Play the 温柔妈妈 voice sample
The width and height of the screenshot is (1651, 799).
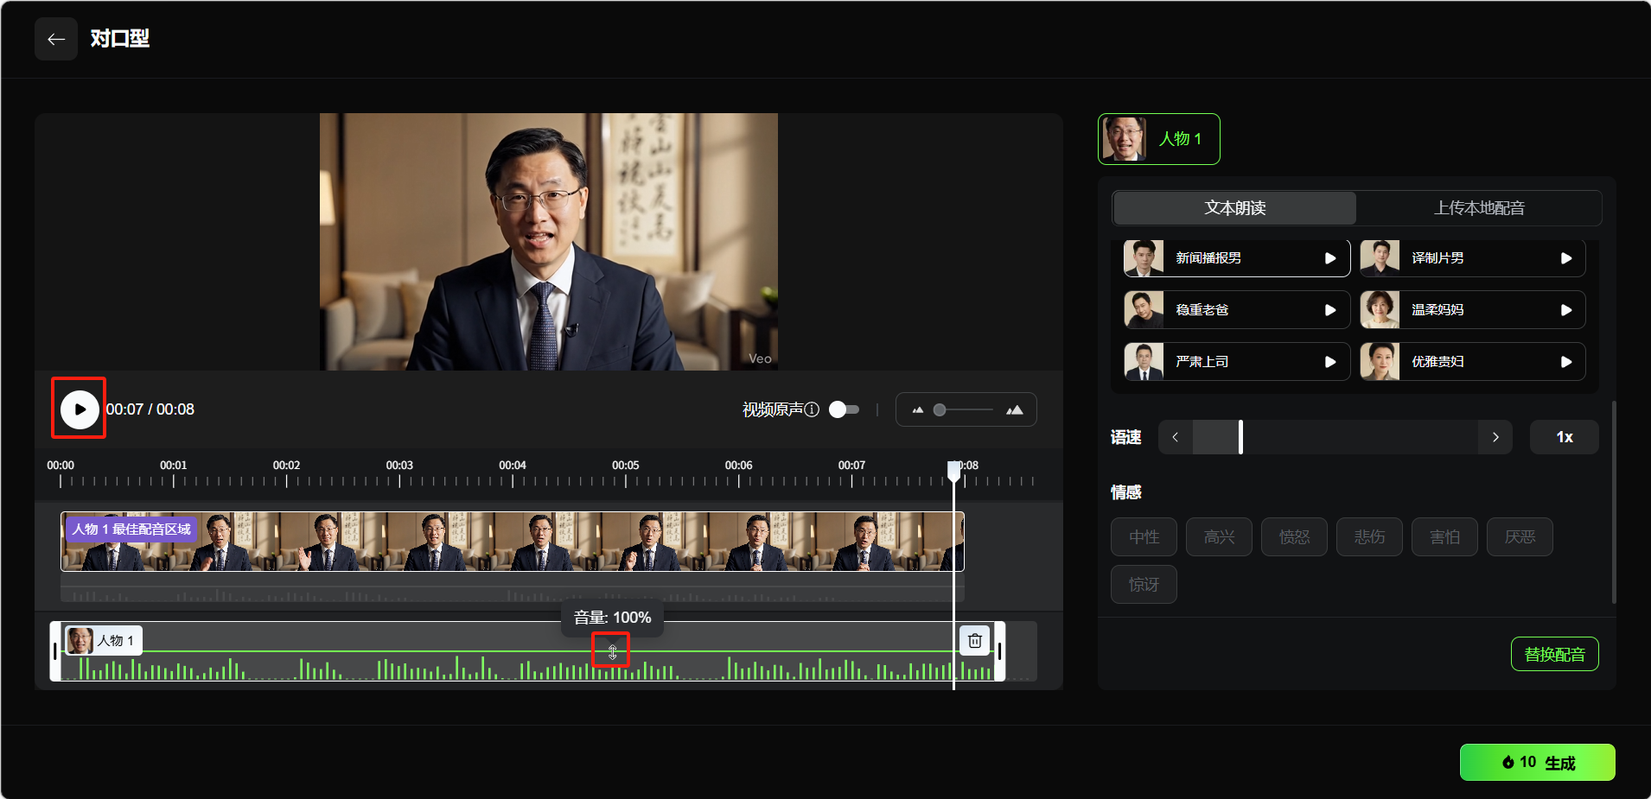click(1565, 310)
